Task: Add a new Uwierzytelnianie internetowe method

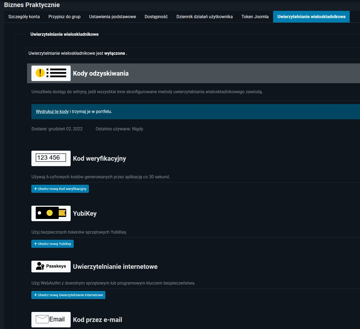Action: tap(68, 295)
